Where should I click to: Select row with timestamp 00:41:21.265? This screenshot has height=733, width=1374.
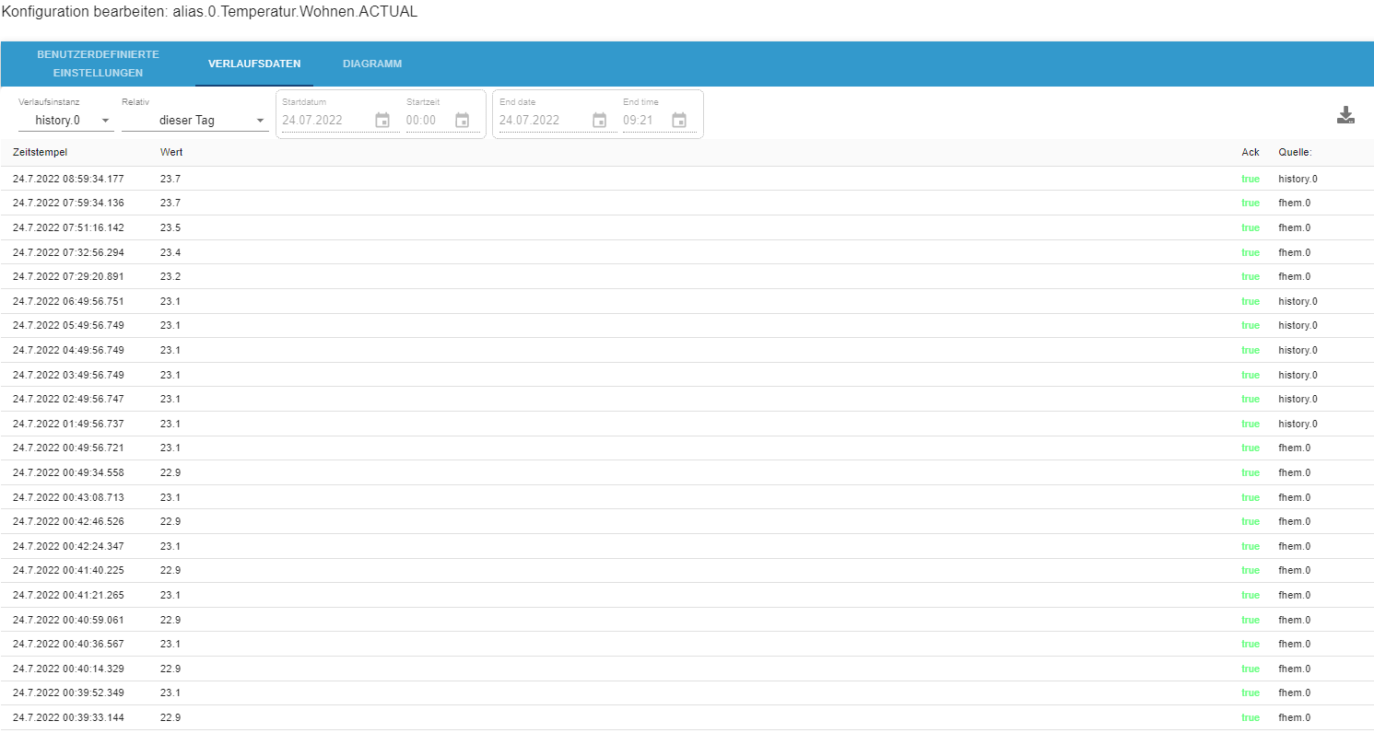(687, 595)
